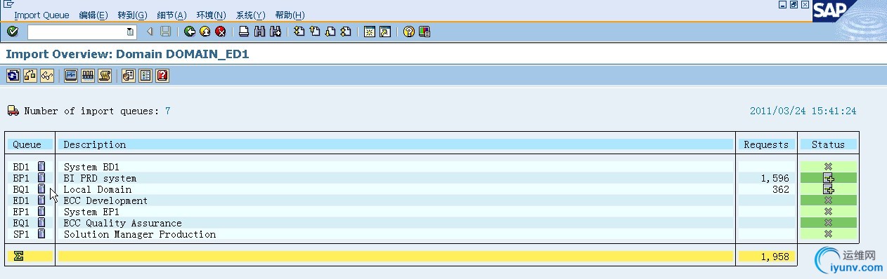Click the Generate Shortcut icon
The image size is (887, 279).
(x=384, y=32)
